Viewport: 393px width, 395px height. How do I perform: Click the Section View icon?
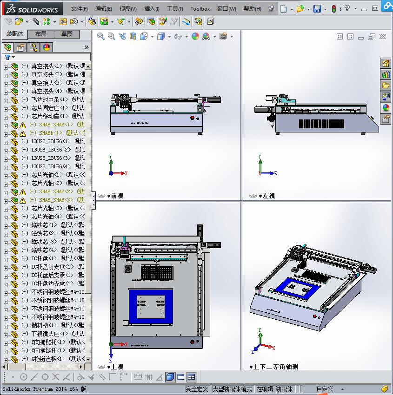pyautogui.click(x=133, y=37)
